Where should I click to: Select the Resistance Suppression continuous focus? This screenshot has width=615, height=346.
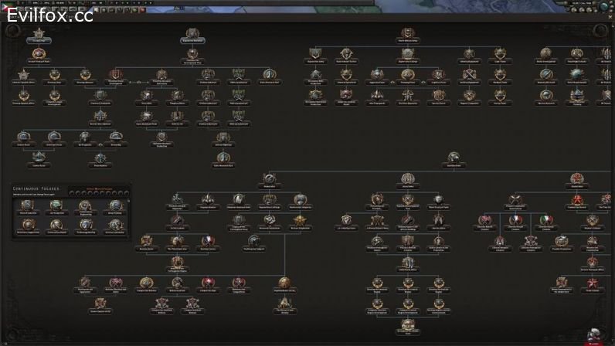(28, 226)
